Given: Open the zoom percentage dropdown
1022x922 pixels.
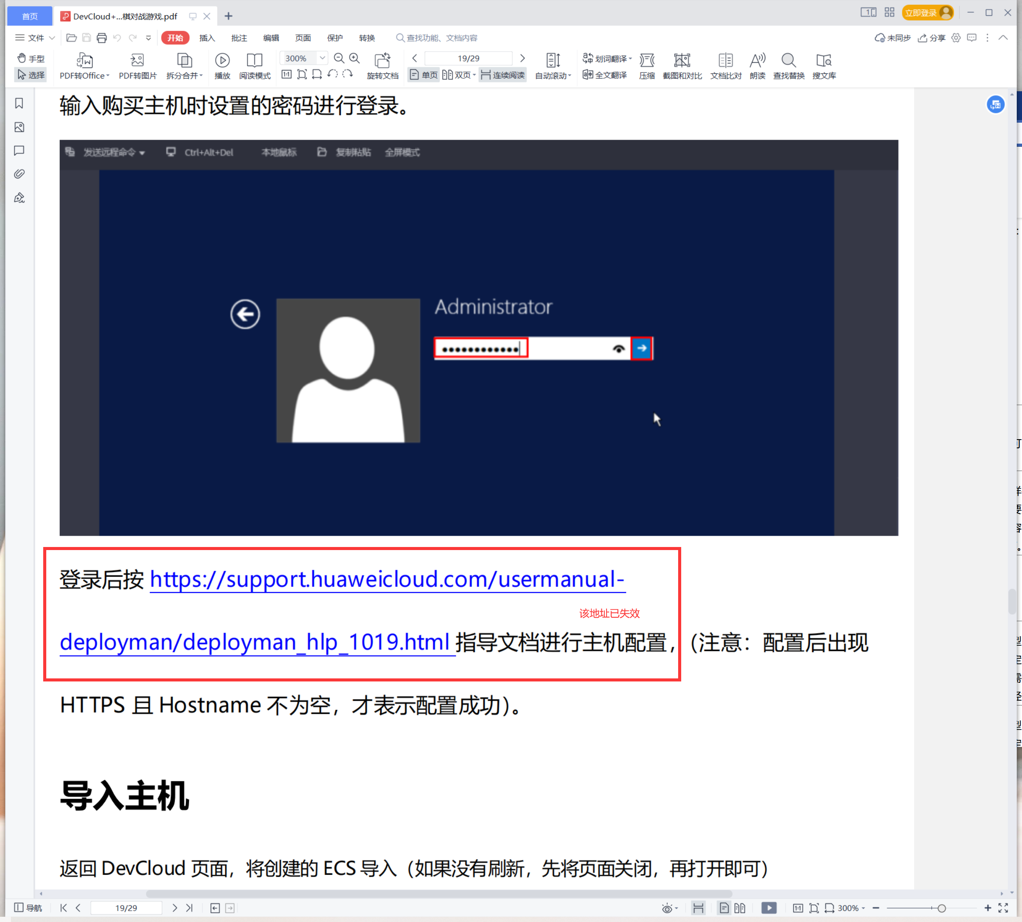Looking at the screenshot, I should [322, 58].
